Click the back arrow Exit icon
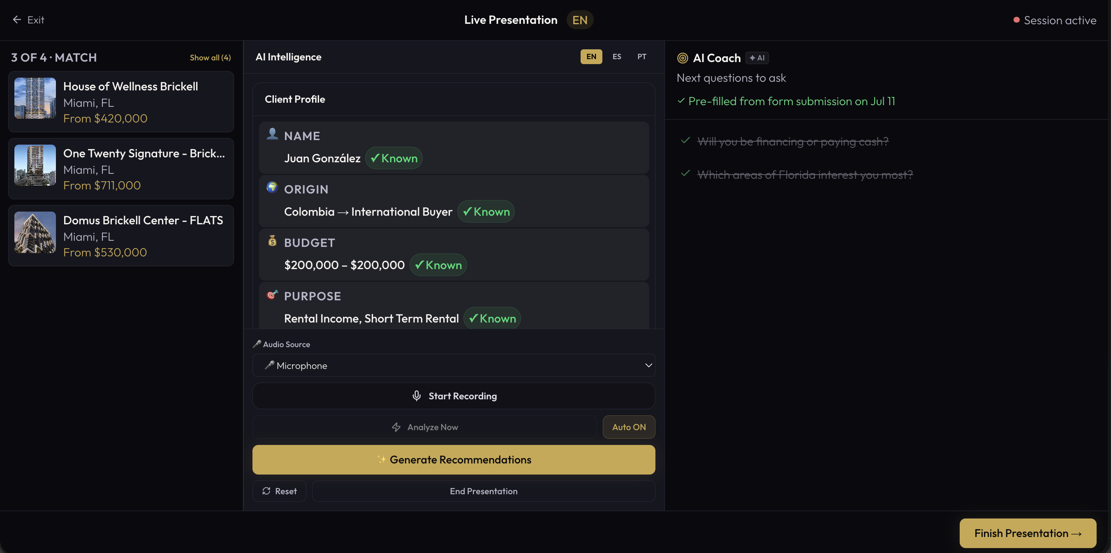The width and height of the screenshot is (1111, 553). 17,20
